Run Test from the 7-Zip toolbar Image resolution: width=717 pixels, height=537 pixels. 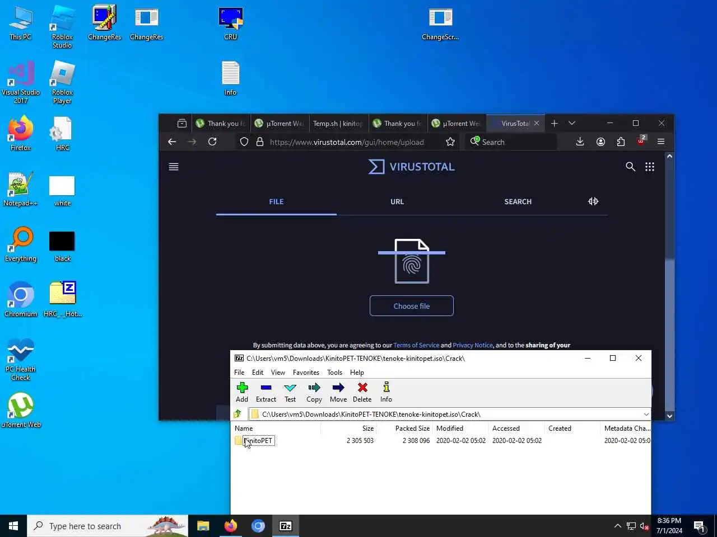290,392
